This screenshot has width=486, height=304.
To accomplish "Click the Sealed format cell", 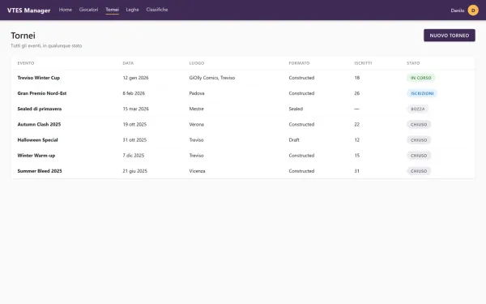I will pyautogui.click(x=296, y=109).
